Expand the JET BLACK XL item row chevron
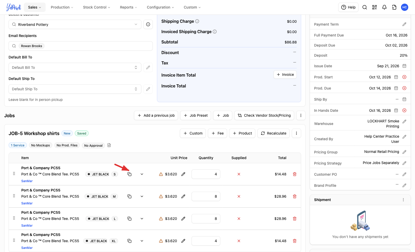The height and width of the screenshot is (252, 415). click(142, 241)
